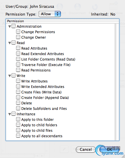Image resolution: width=125 pixels, height=158 pixels.
Task: Open the Permission Type Allow popup
Action: click(50, 14)
